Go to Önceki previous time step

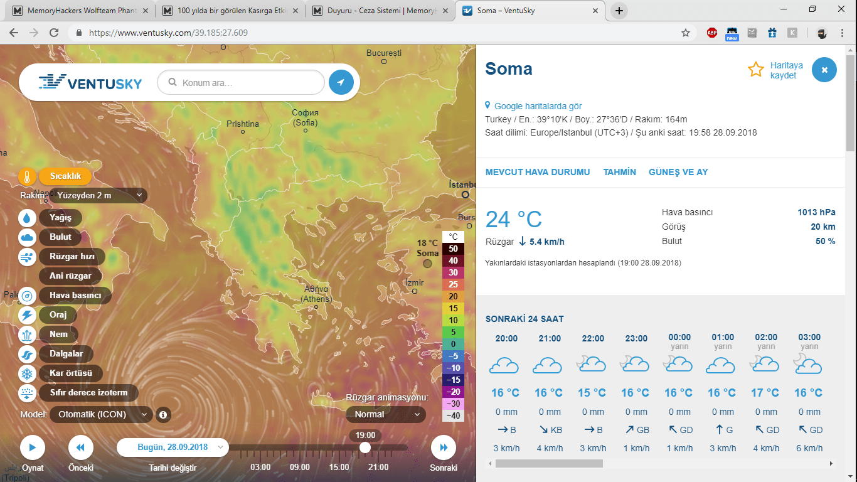coord(81,447)
